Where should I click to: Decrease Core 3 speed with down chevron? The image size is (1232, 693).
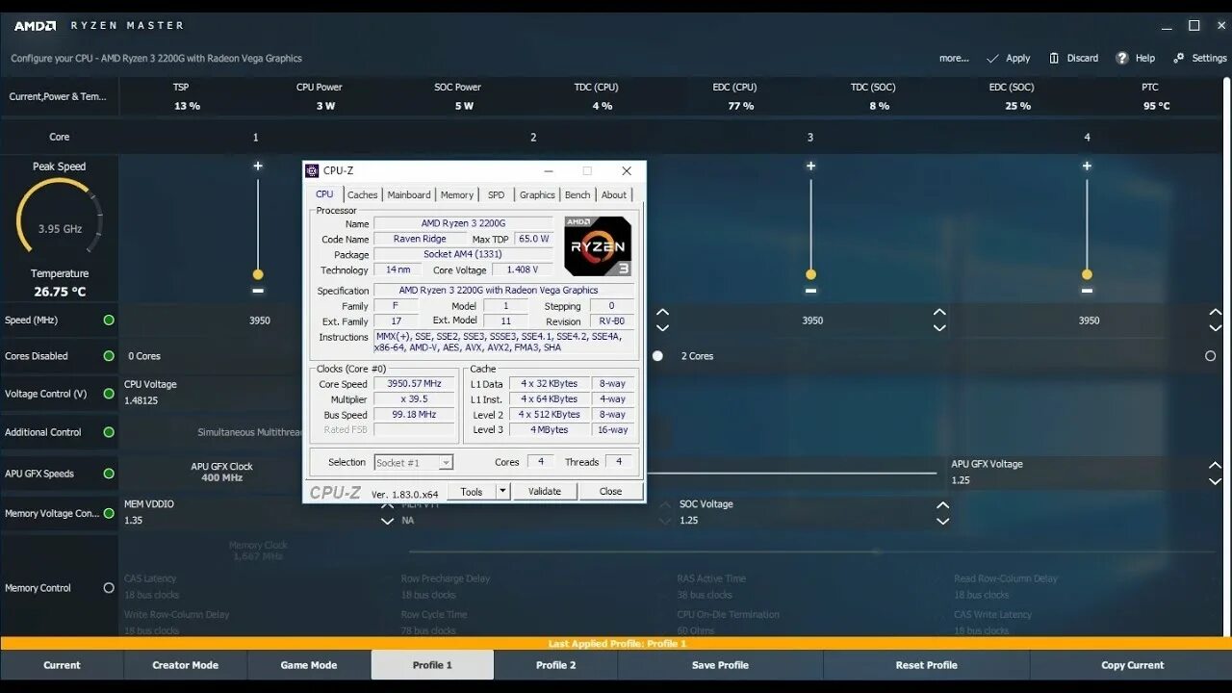(x=939, y=328)
